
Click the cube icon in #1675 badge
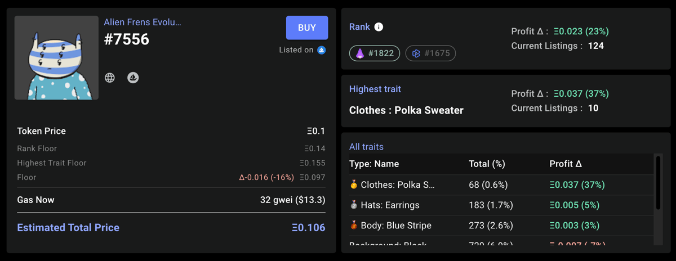tap(416, 53)
